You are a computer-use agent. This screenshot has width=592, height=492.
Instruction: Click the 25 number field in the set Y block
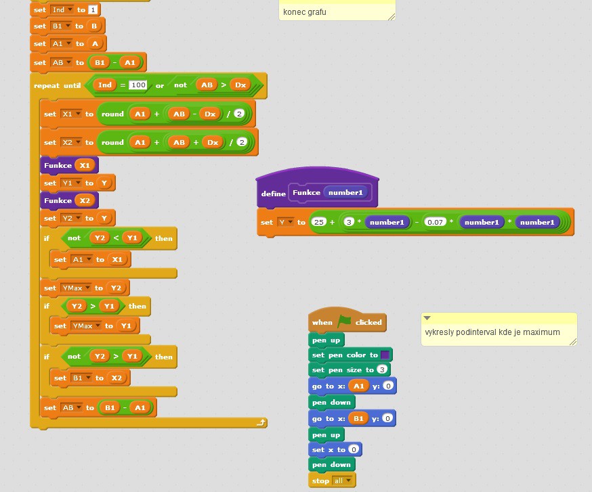click(318, 223)
